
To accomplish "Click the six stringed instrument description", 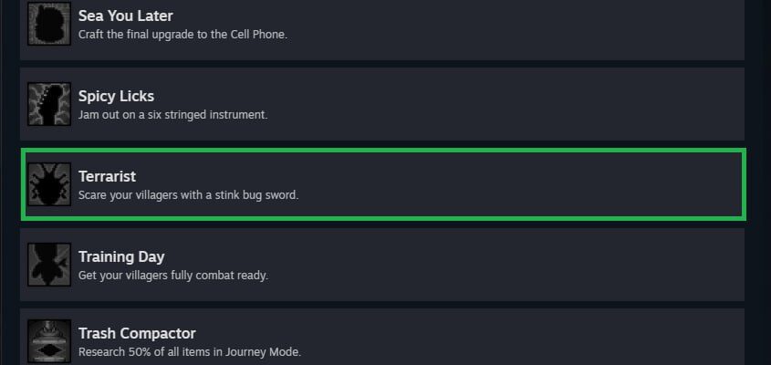I will coord(173,115).
